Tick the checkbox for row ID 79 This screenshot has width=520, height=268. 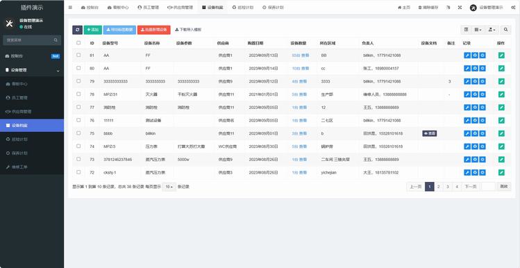tap(78, 81)
